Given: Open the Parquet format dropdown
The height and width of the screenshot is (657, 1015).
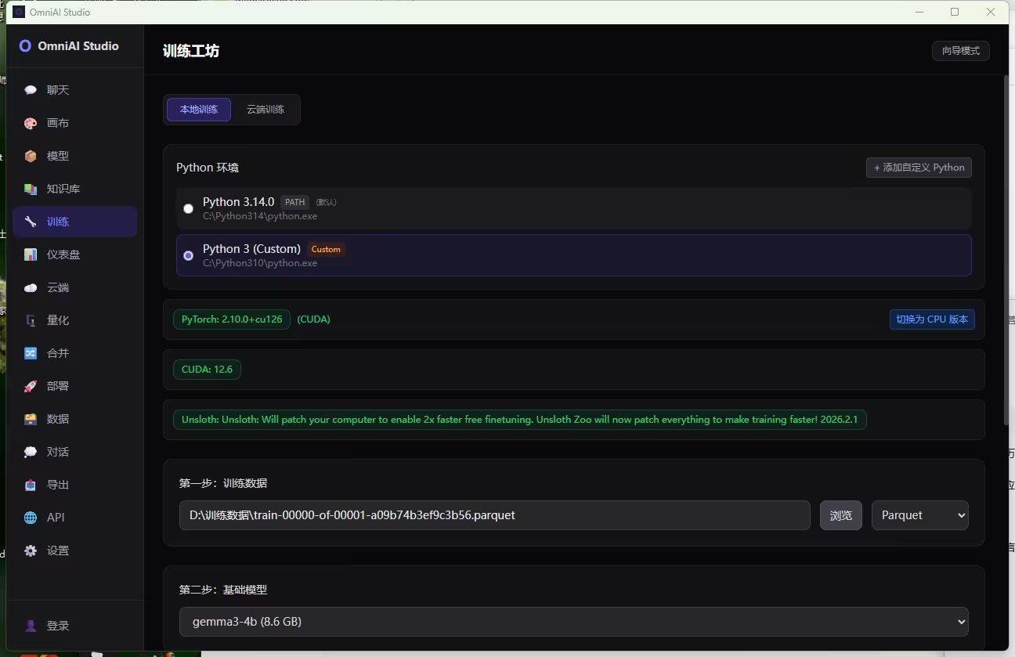Looking at the screenshot, I should [920, 515].
